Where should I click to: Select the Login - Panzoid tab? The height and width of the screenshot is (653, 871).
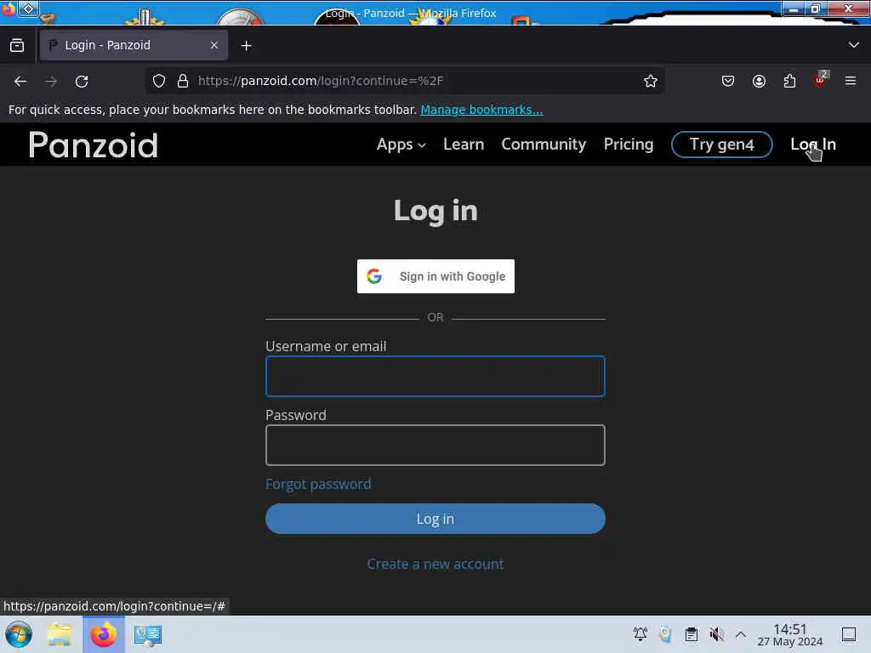tap(134, 45)
